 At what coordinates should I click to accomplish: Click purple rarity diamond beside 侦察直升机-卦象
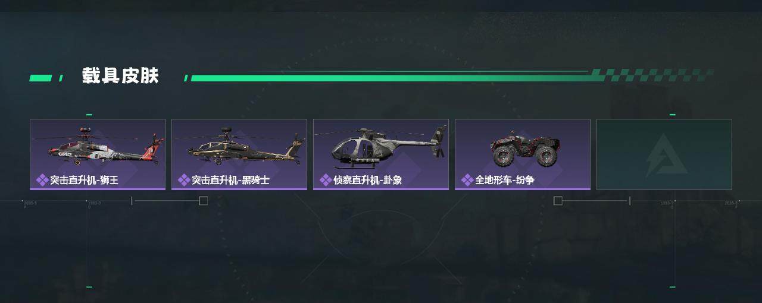click(326, 179)
